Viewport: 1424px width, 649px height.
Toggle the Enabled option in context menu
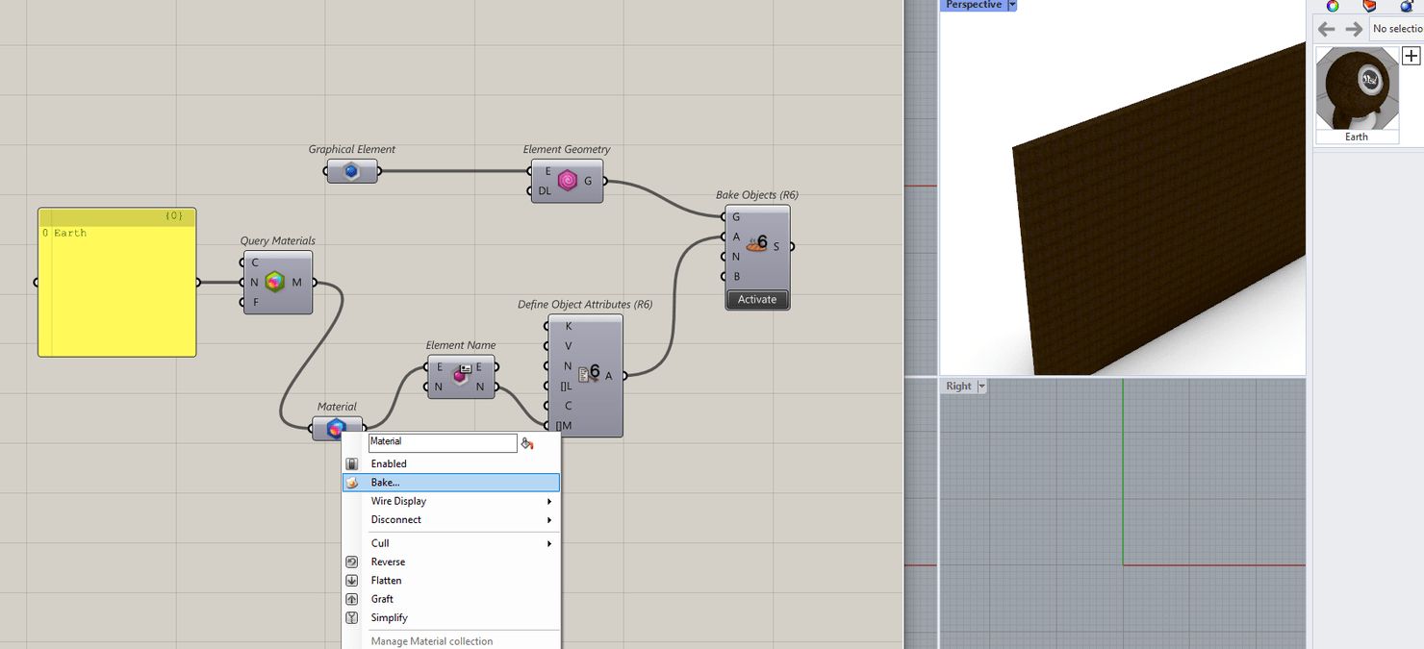(x=389, y=463)
